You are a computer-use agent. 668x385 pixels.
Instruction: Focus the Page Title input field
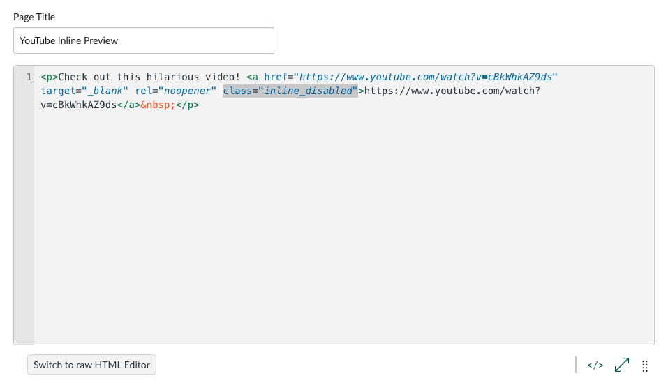pos(144,40)
